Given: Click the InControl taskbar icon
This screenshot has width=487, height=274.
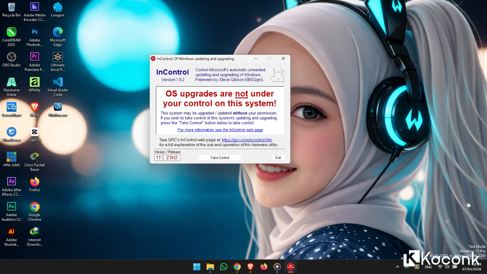Looking at the screenshot, I should click(291, 267).
